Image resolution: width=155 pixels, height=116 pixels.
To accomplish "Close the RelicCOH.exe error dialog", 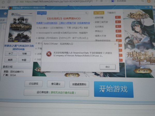I will click(x=115, y=44).
